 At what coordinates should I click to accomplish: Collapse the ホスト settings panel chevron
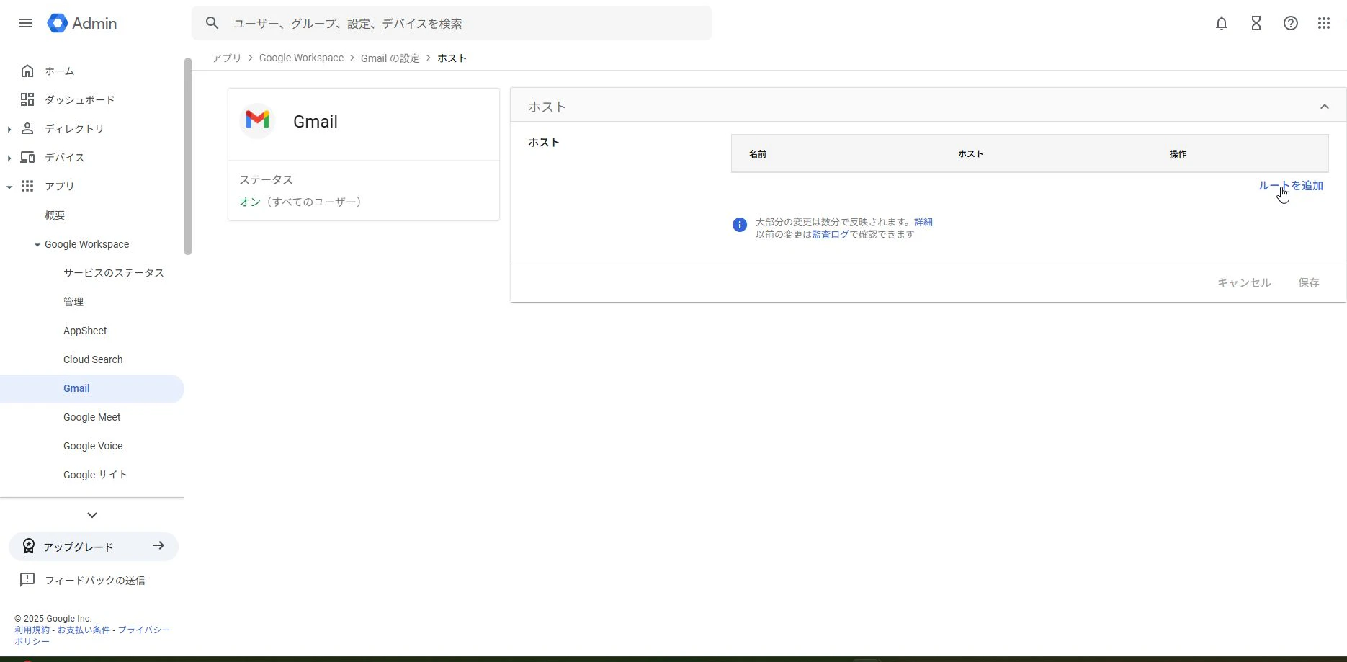[1324, 107]
